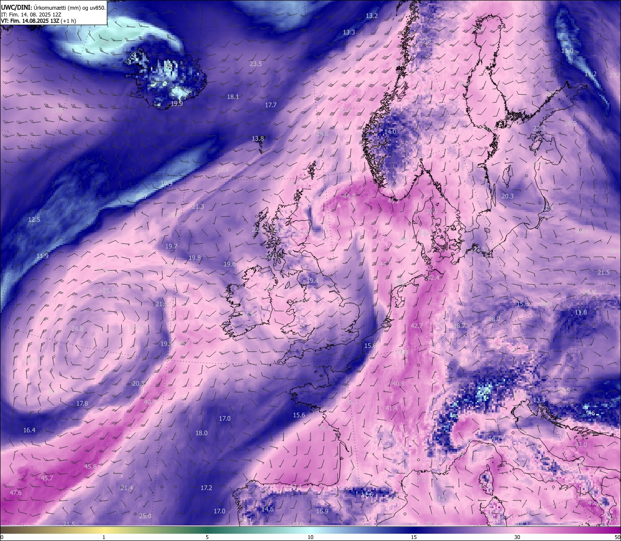Click the 45.7 value on the map
The image size is (621, 541).
click(47, 478)
